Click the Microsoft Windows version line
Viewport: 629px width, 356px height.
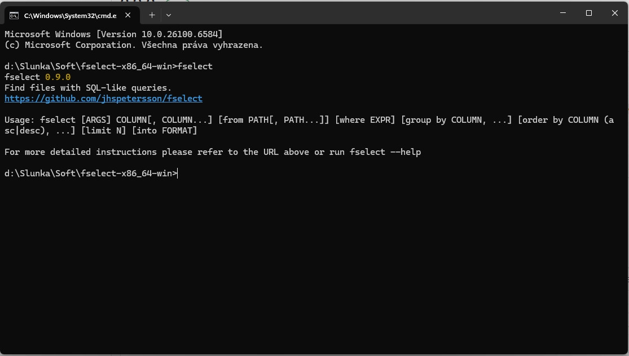point(113,34)
